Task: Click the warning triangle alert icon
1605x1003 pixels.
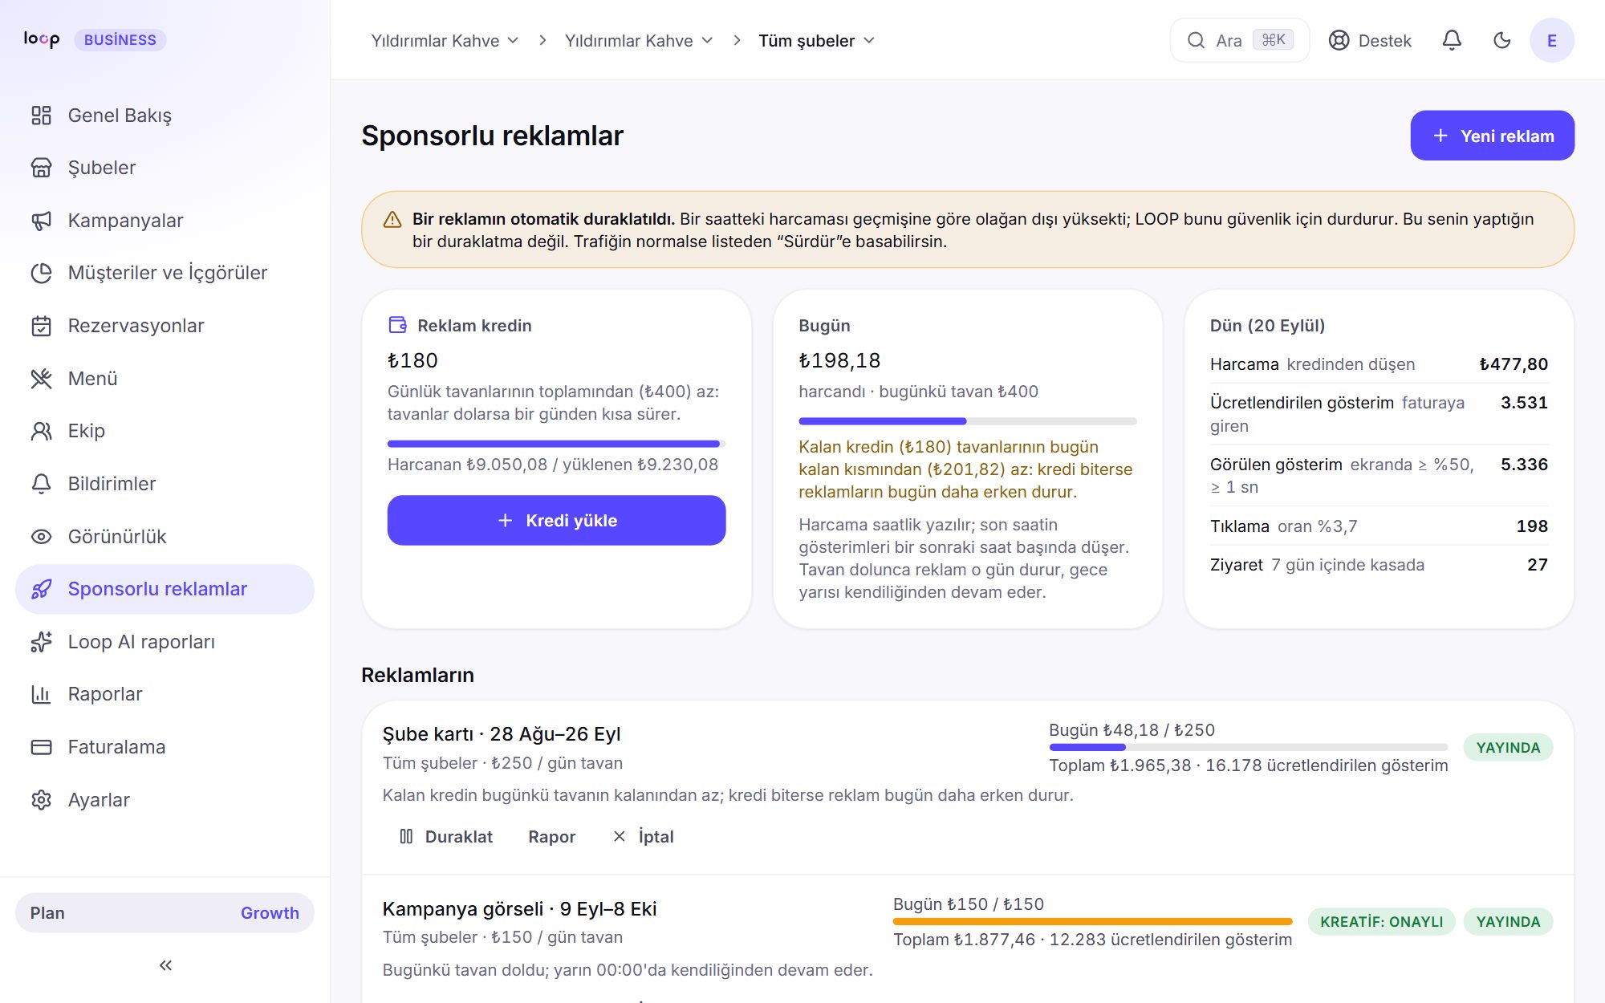Action: point(392,220)
